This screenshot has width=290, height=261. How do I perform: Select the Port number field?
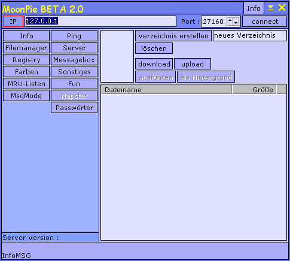[x=214, y=22]
